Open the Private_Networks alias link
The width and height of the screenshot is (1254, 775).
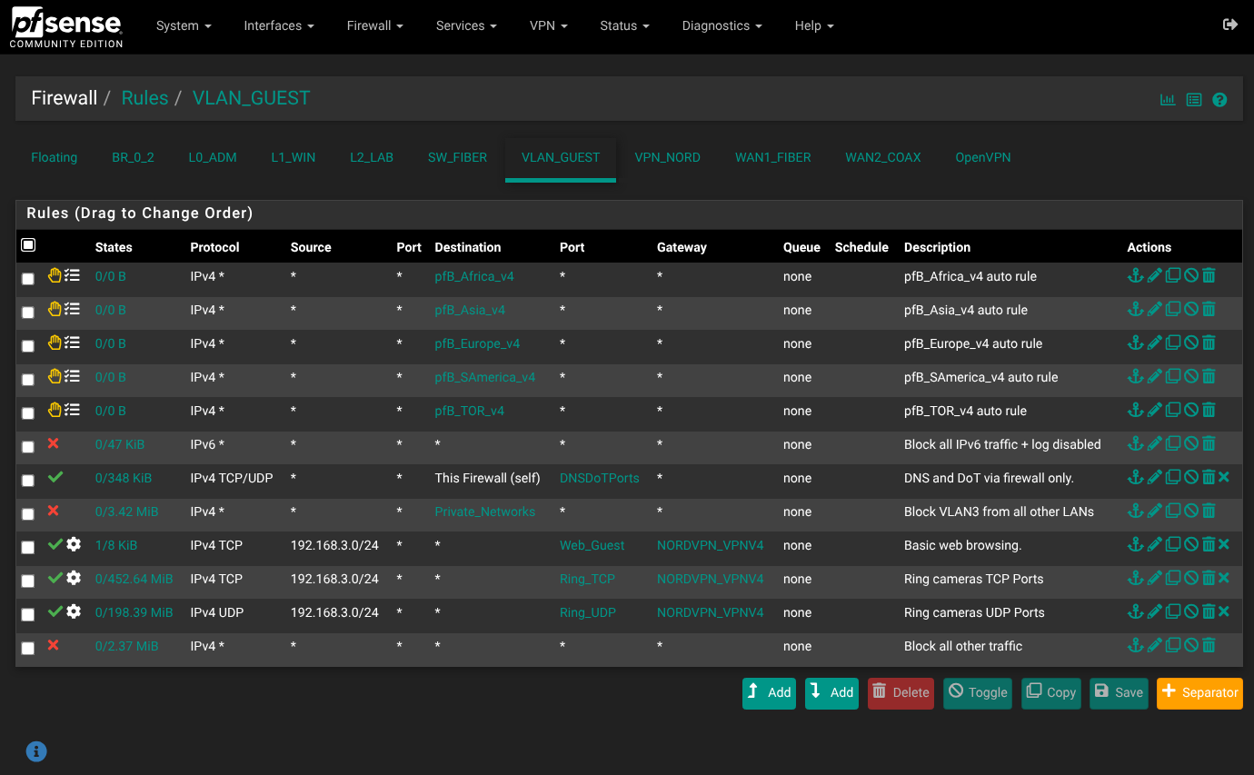tap(485, 512)
